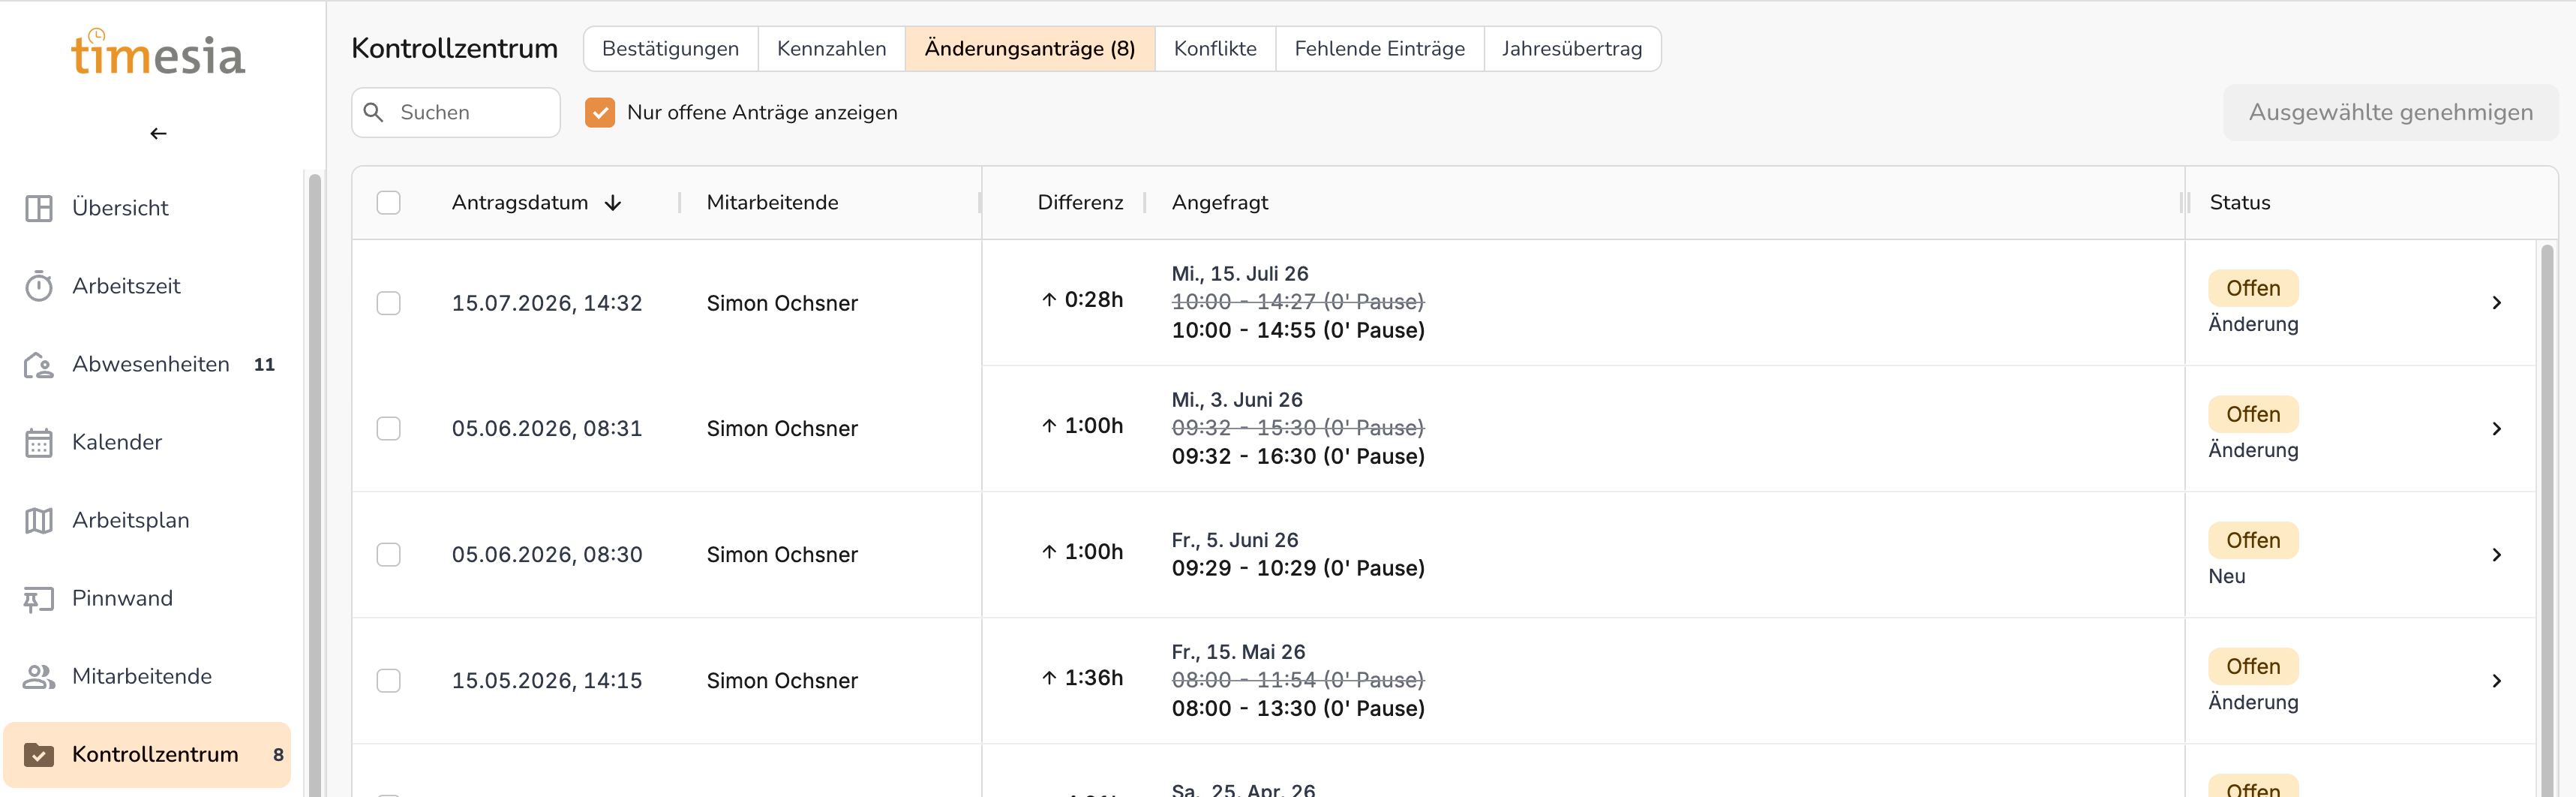This screenshot has width=2576, height=797.
Task: Expand details of the 15. Juli request
Action: (2497, 303)
